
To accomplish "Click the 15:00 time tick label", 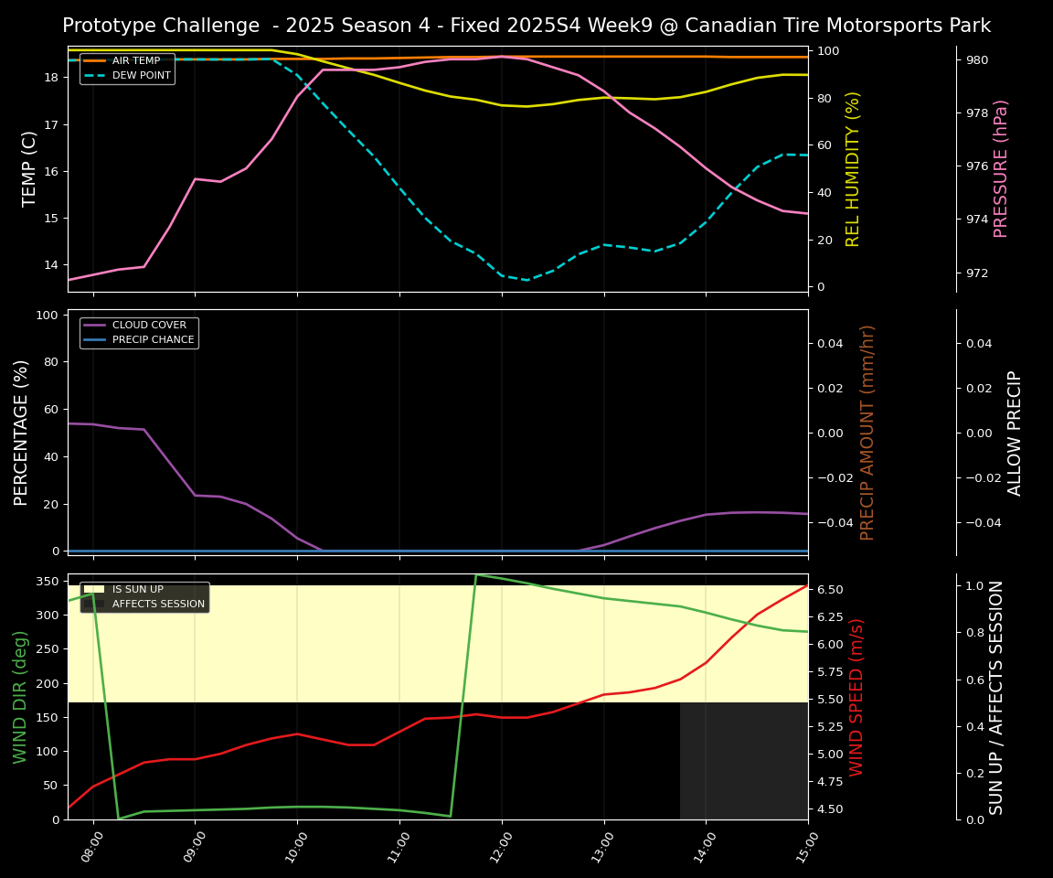I will pyautogui.click(x=807, y=847).
